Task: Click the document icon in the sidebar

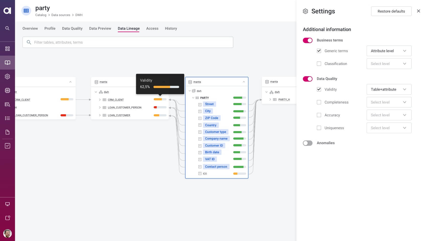Action: pyautogui.click(x=7, y=132)
